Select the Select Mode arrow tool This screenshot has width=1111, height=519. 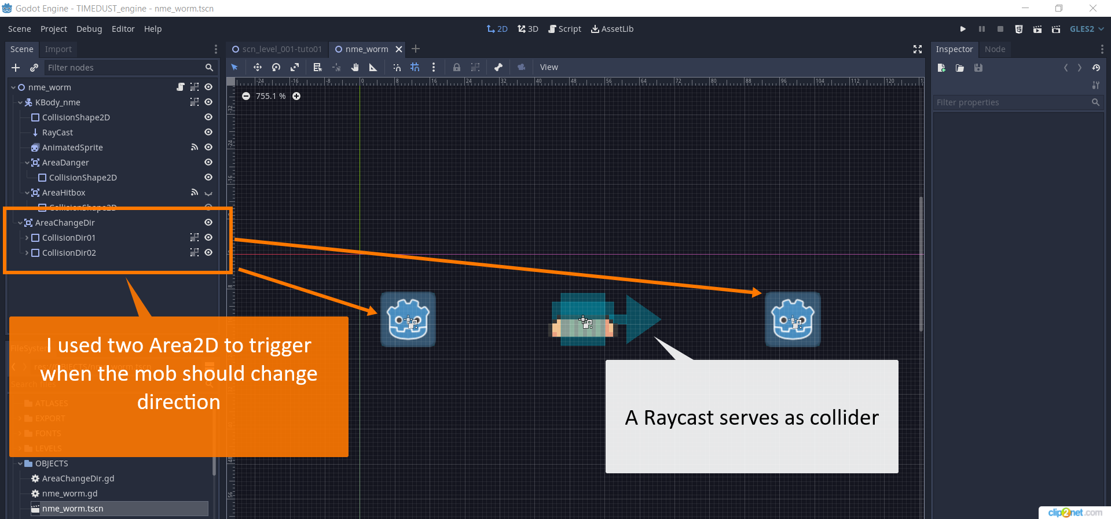click(x=234, y=67)
